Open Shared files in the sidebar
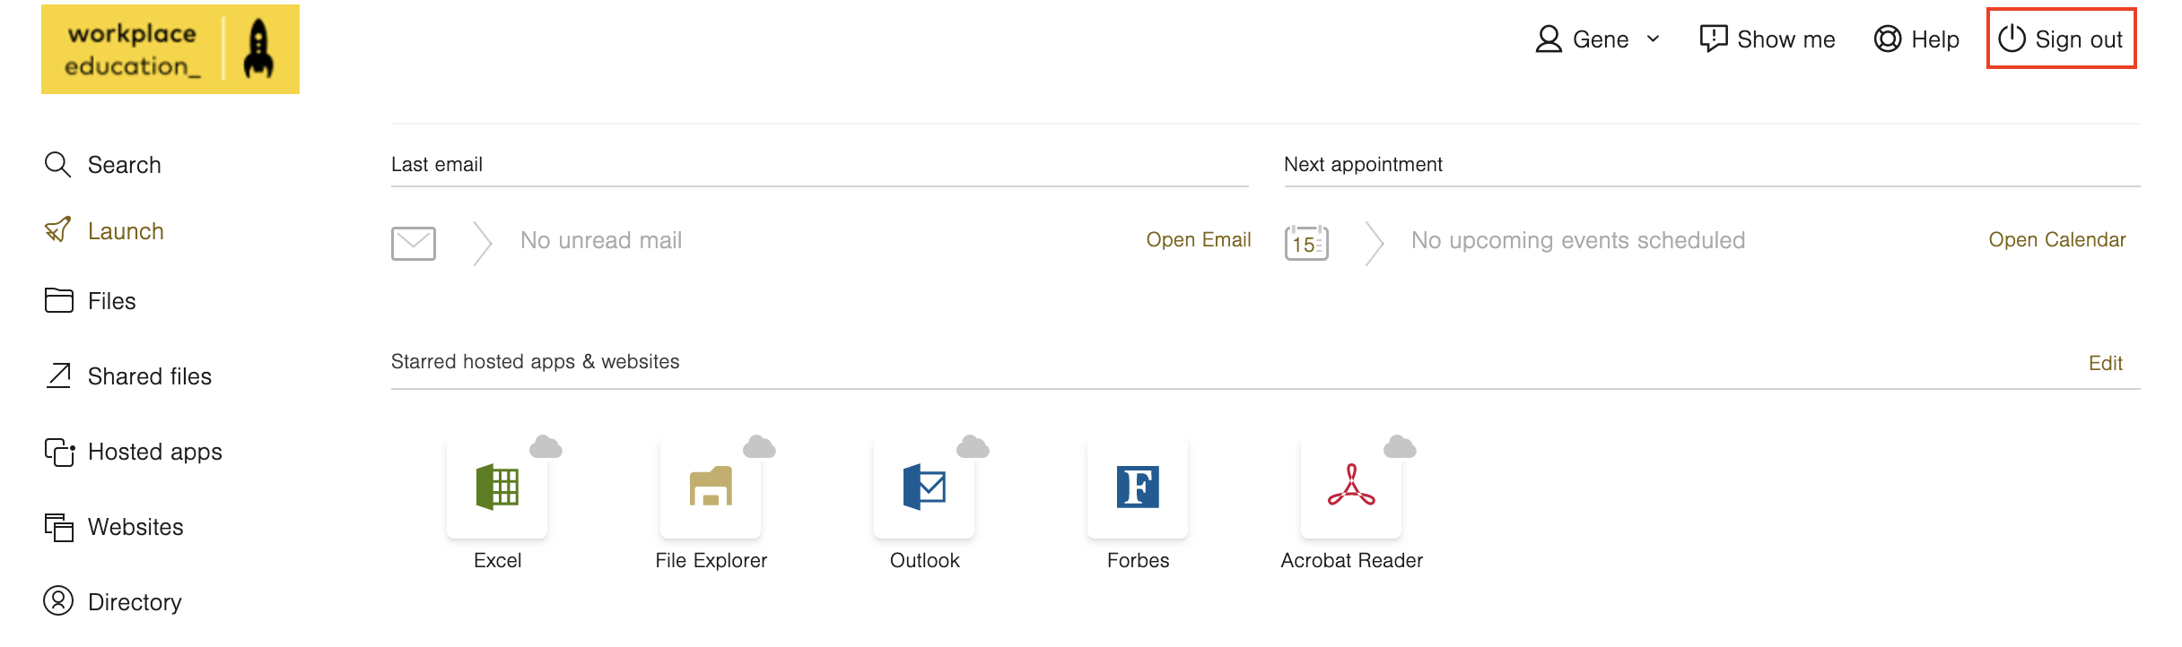Screen dimensions: 2182x647 [x=128, y=376]
